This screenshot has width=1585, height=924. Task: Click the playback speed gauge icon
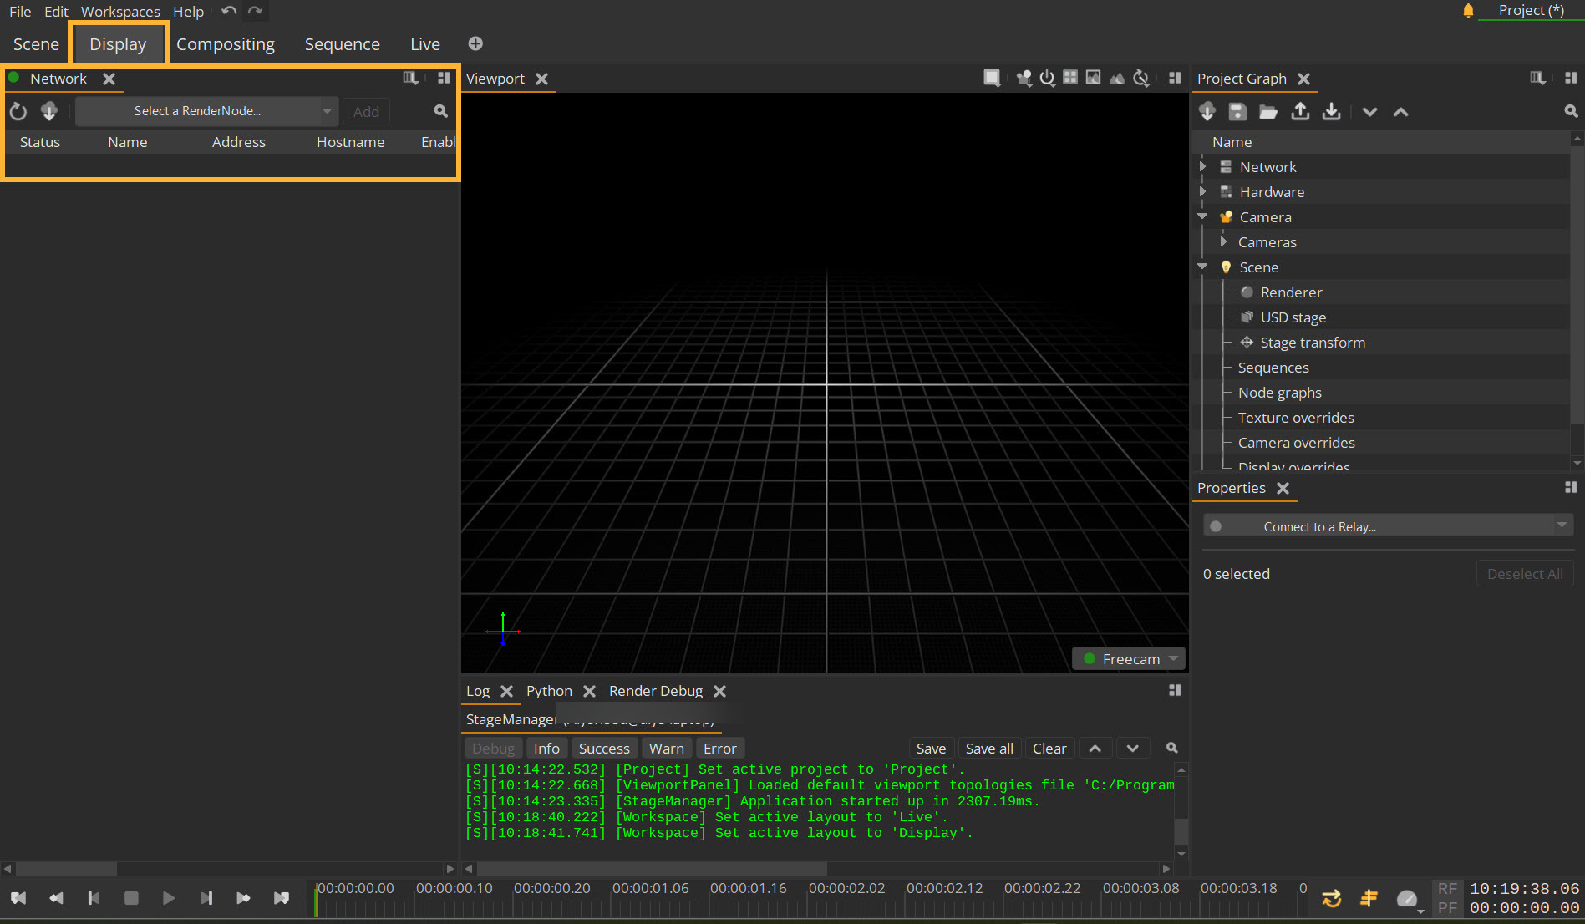coord(1407,899)
